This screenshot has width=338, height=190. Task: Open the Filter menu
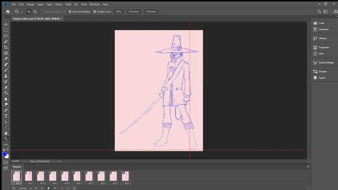point(68,4)
